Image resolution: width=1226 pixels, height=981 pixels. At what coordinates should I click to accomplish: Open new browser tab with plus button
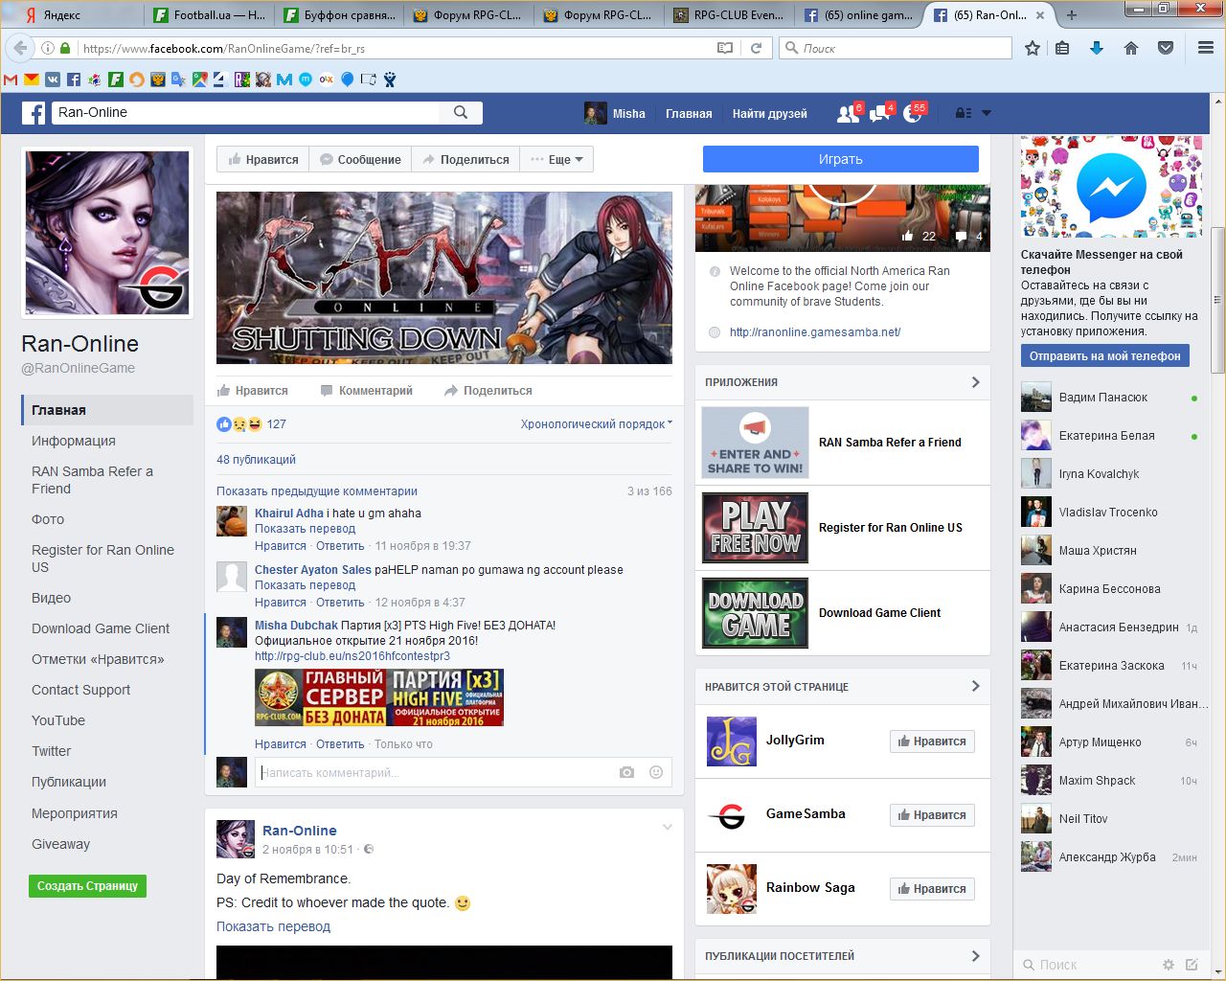pyautogui.click(x=1072, y=15)
